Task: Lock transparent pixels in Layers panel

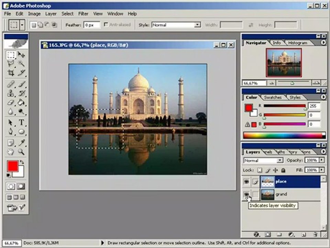Action: pyautogui.click(x=260, y=170)
